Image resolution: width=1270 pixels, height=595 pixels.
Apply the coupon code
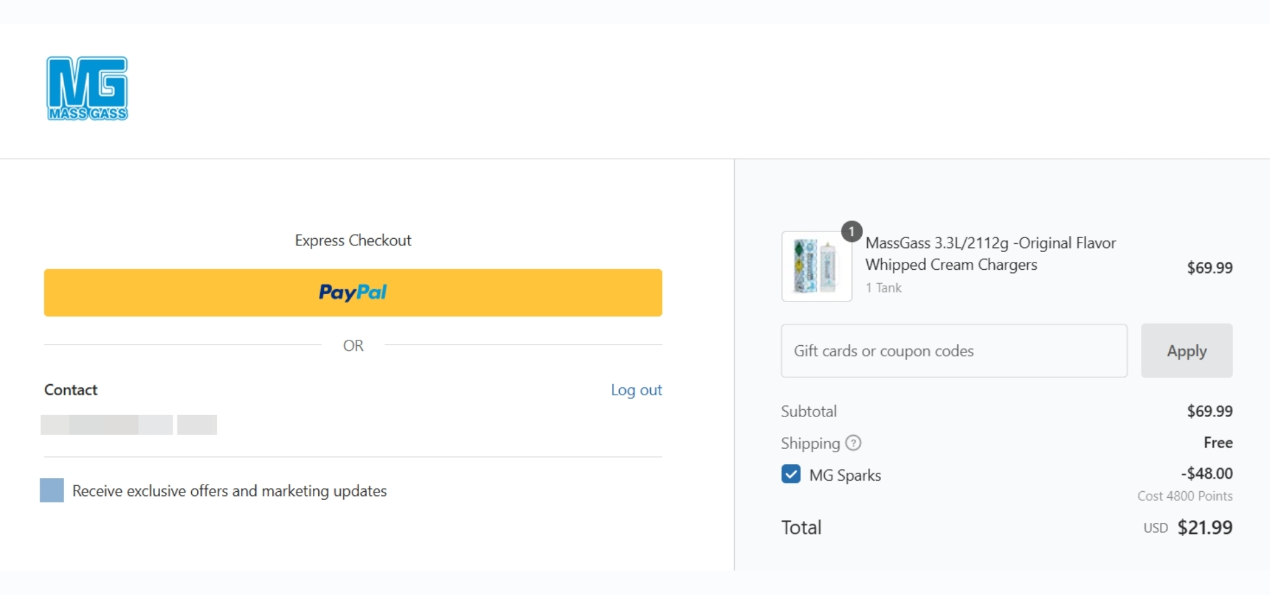(1187, 351)
